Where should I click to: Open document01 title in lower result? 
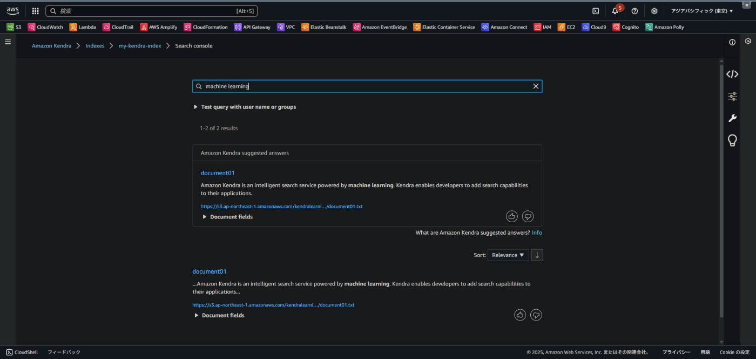(210, 271)
